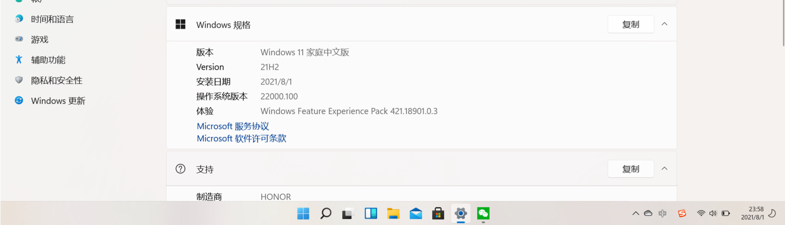
Task: Open Windows 更新 settings category
Action: [58, 101]
